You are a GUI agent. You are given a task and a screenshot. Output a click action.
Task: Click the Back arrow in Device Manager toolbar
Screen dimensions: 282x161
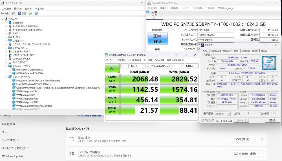(2, 14)
